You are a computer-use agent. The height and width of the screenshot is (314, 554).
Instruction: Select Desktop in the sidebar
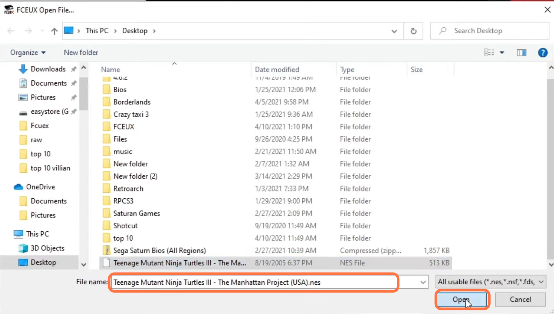point(43,262)
